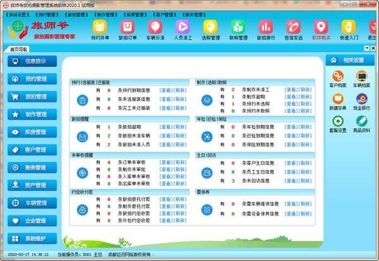Click the 人员派工 toolbar icon
Viewport: 379px width, 261px height.
tap(183, 30)
